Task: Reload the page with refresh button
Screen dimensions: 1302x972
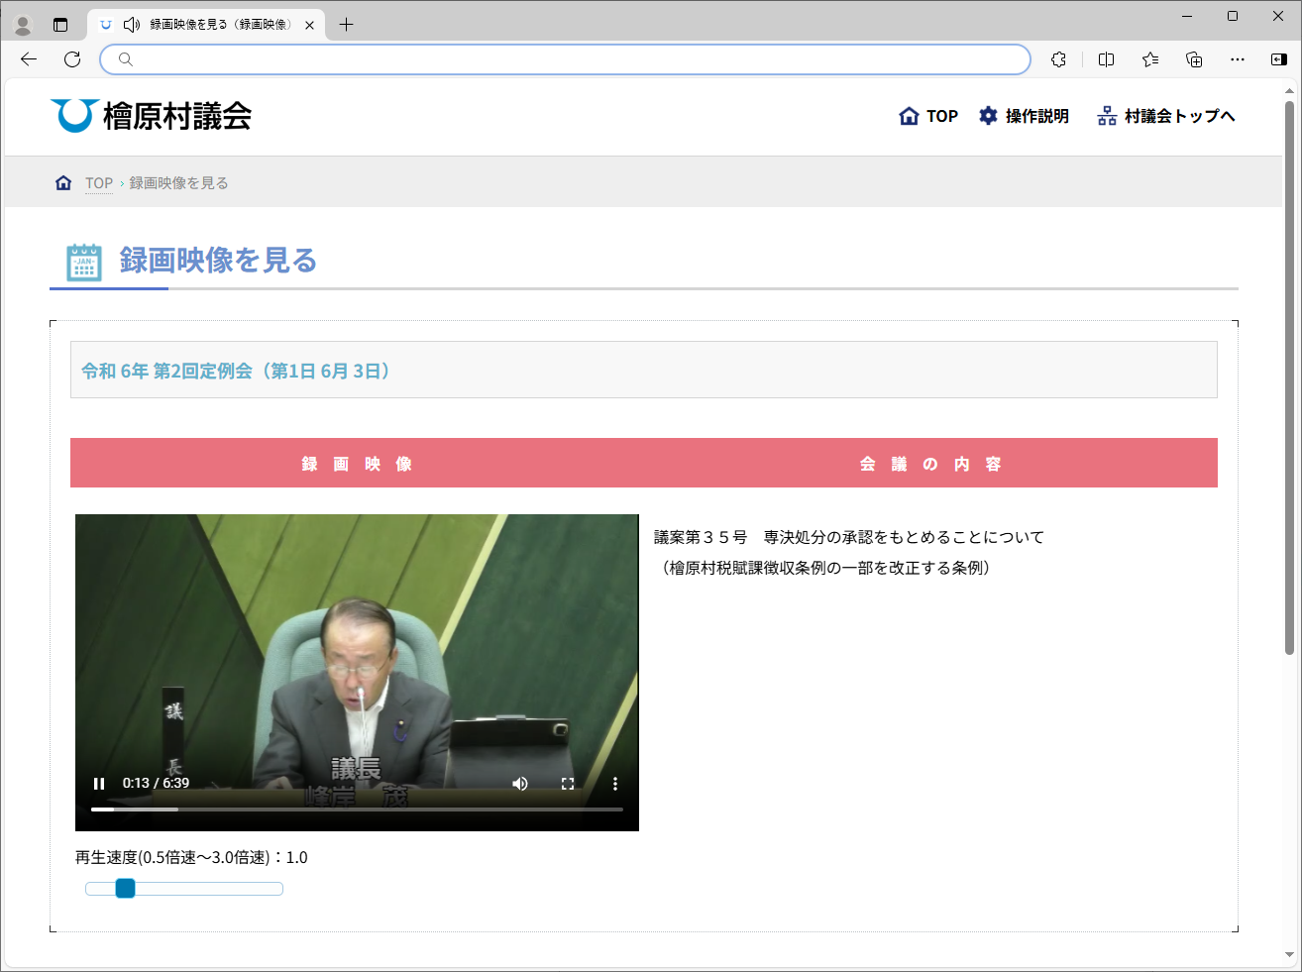Action: 72,59
